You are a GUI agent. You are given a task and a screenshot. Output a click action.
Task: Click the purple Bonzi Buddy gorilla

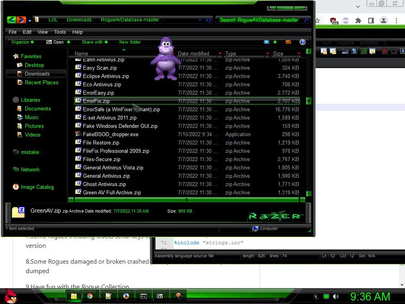pos(165,59)
